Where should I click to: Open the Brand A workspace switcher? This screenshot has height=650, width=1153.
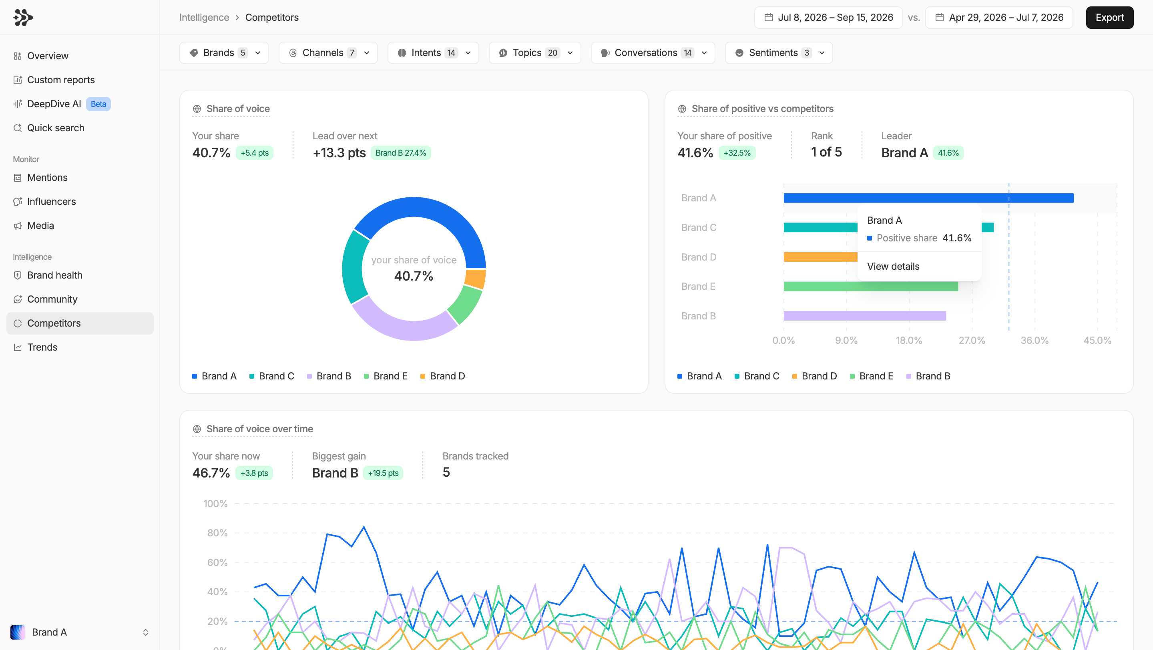80,632
